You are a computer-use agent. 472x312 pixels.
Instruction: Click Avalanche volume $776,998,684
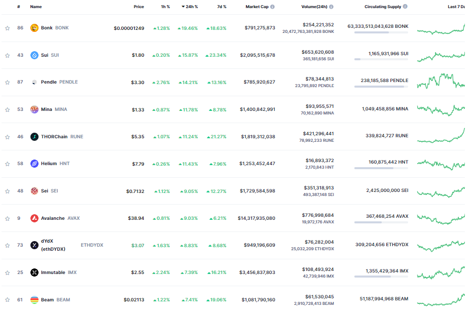tap(318, 215)
